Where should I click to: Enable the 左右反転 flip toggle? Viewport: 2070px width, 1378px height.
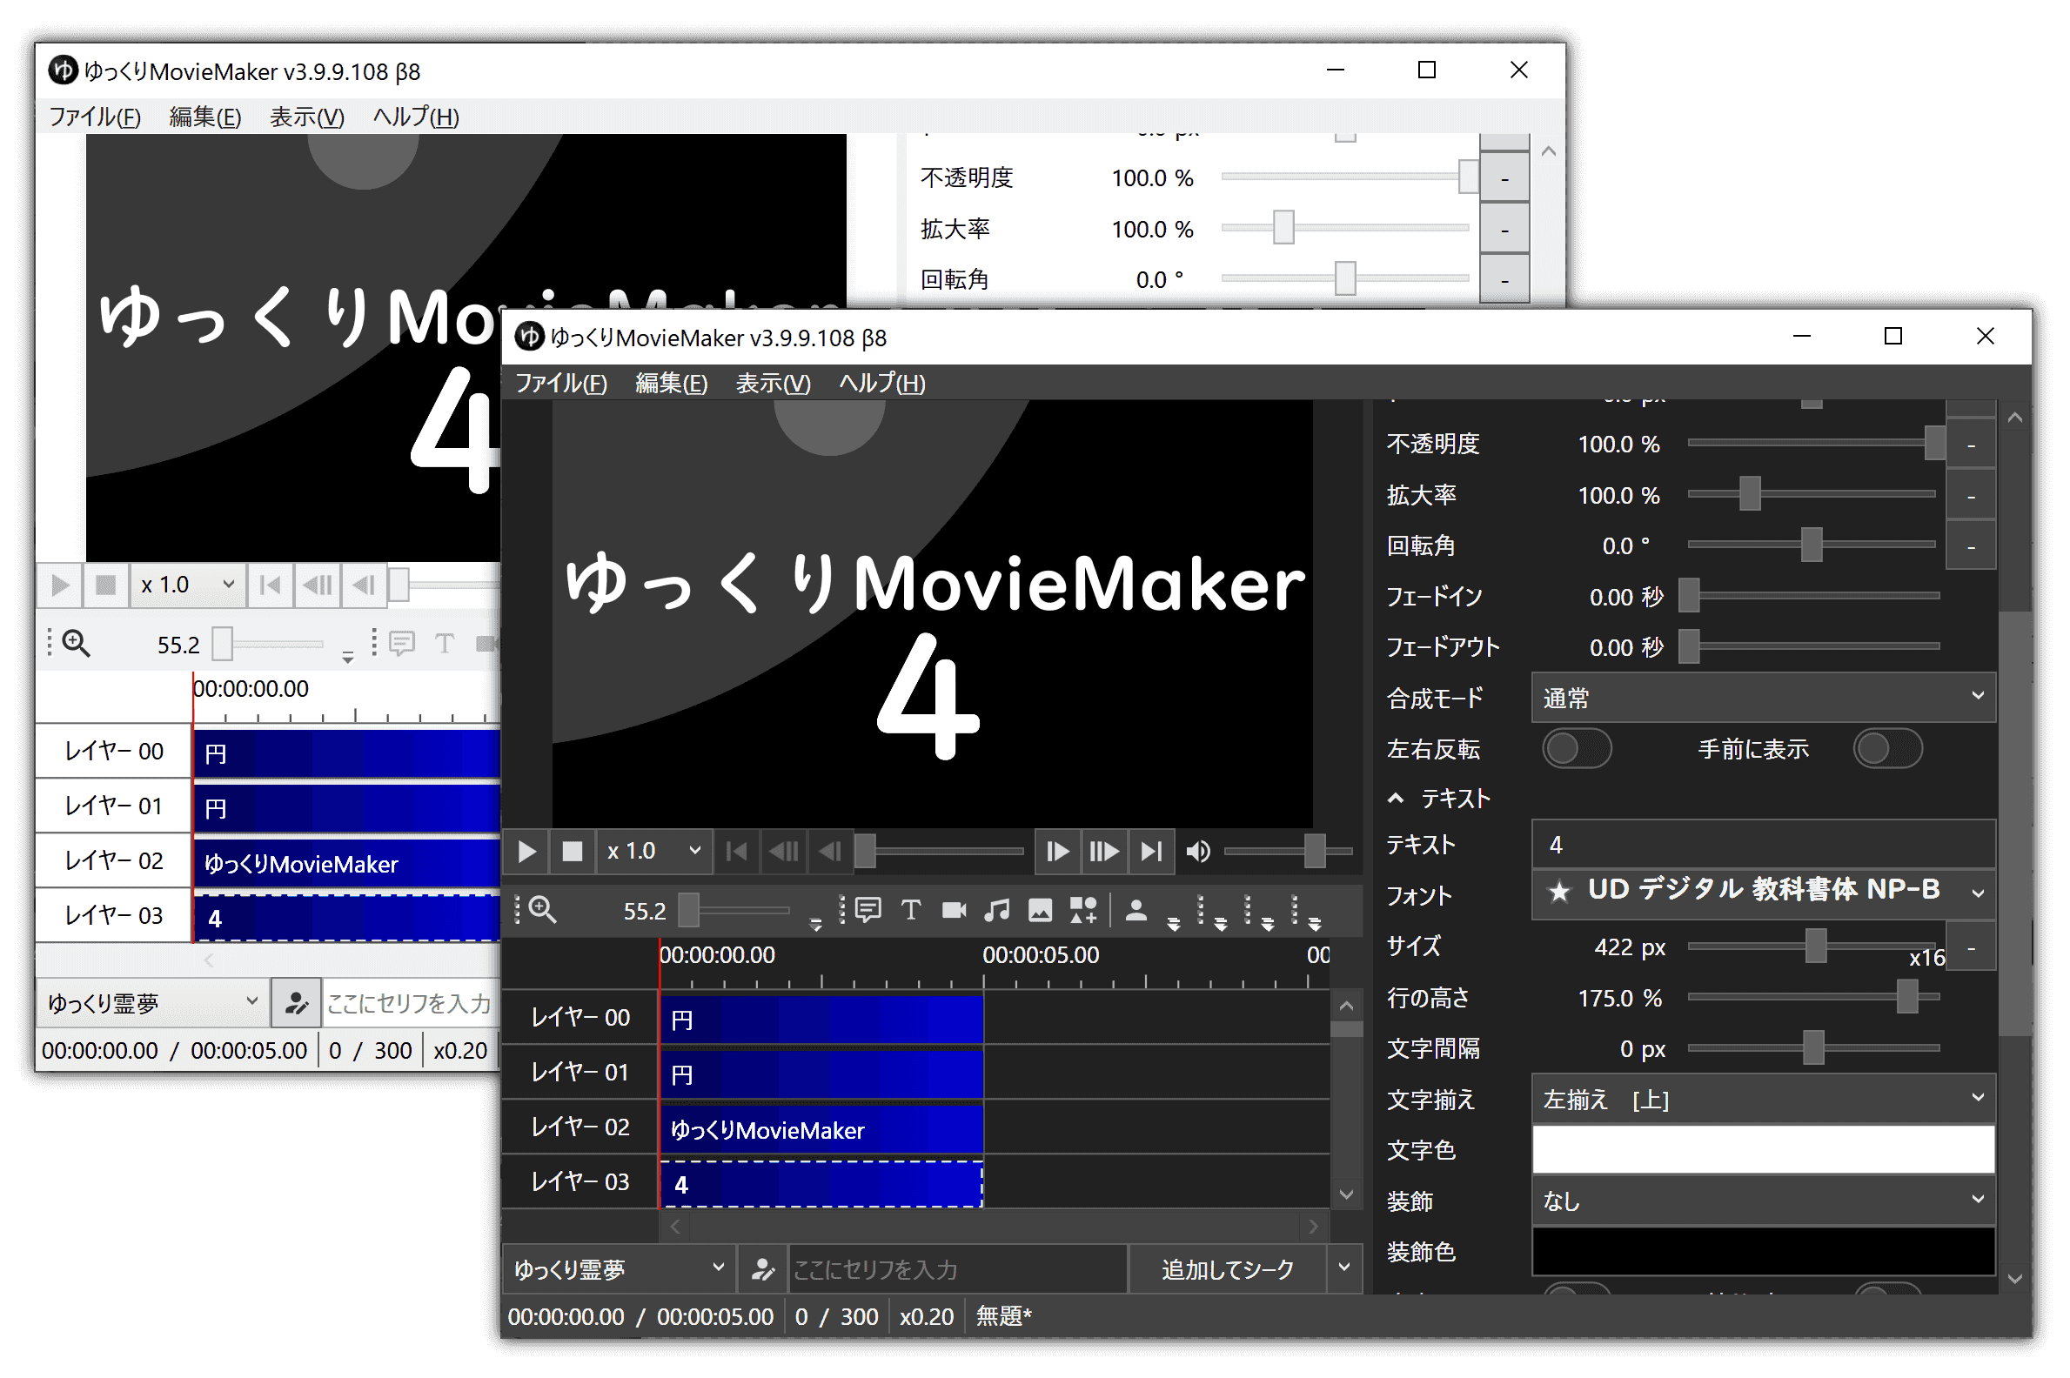tap(1577, 749)
